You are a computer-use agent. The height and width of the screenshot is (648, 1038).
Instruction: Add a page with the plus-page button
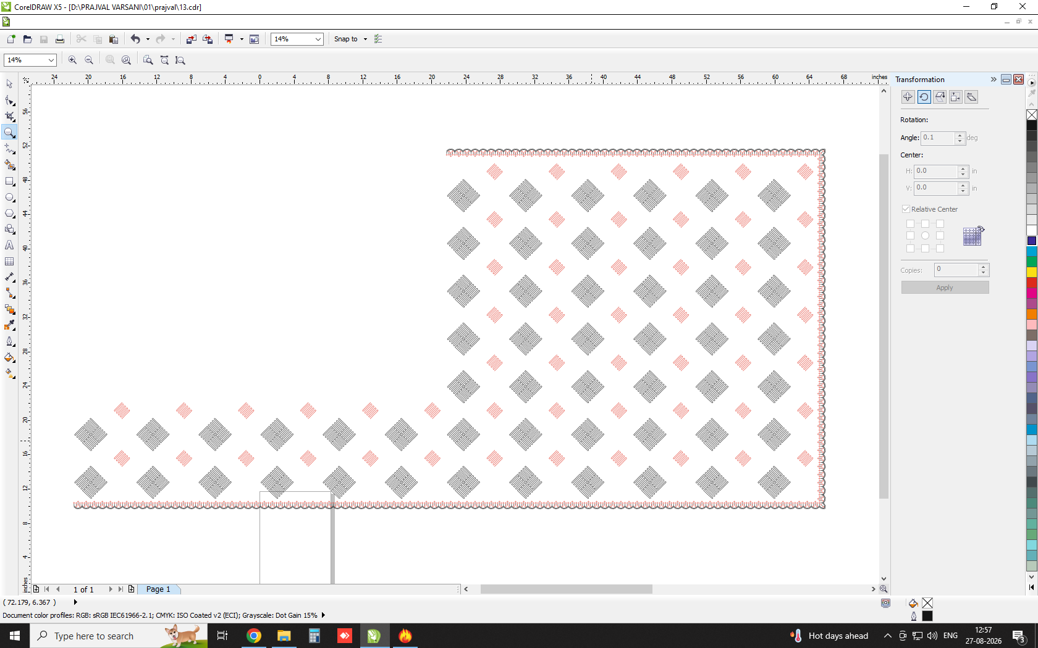[131, 589]
